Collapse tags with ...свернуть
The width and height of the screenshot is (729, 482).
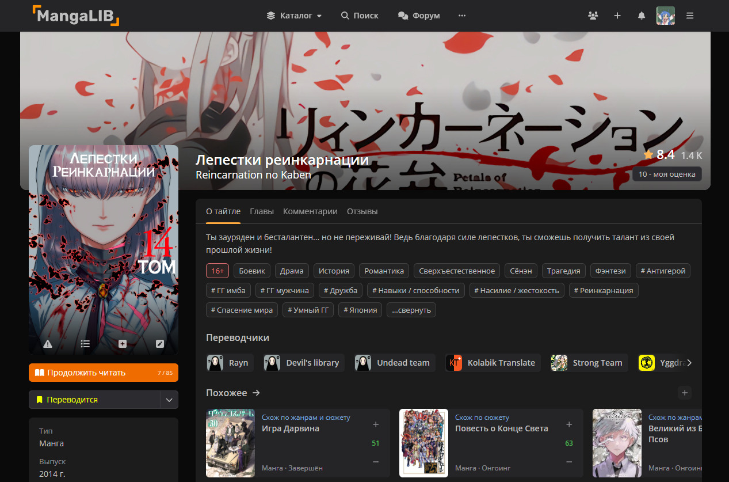pos(411,310)
